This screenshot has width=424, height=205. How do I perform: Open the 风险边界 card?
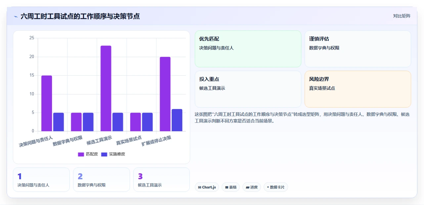358,89
